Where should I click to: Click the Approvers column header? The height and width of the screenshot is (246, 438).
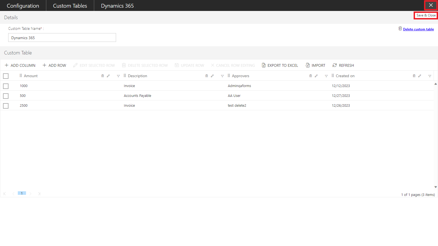[x=241, y=76]
